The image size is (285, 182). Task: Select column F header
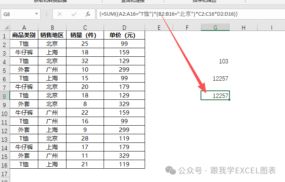click(x=187, y=27)
